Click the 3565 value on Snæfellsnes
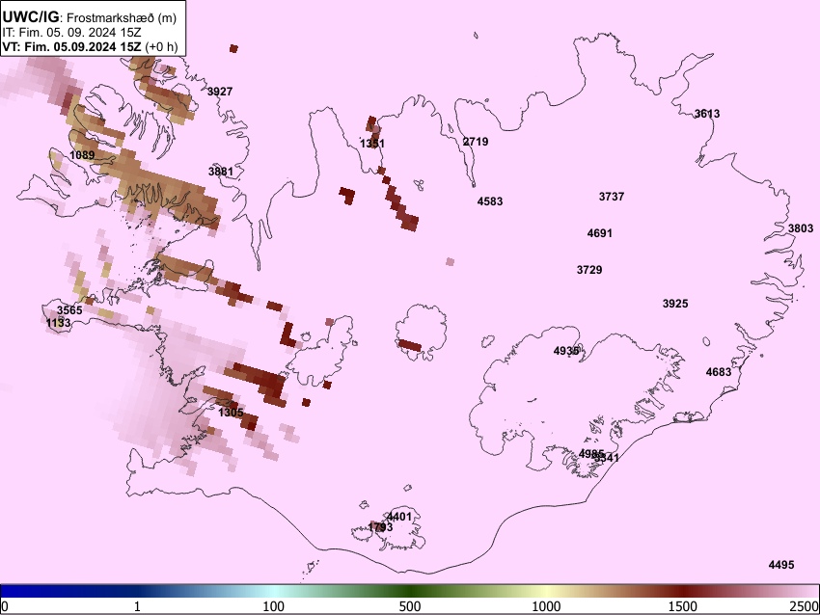Image resolution: width=820 pixels, height=615 pixels. point(69,310)
